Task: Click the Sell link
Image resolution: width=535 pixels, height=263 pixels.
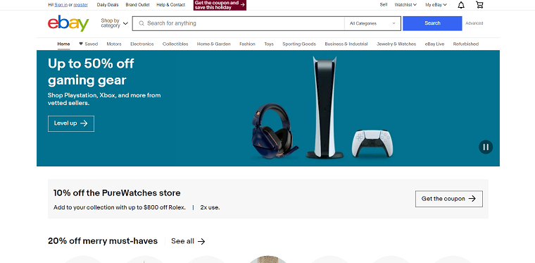Action: 384,5
